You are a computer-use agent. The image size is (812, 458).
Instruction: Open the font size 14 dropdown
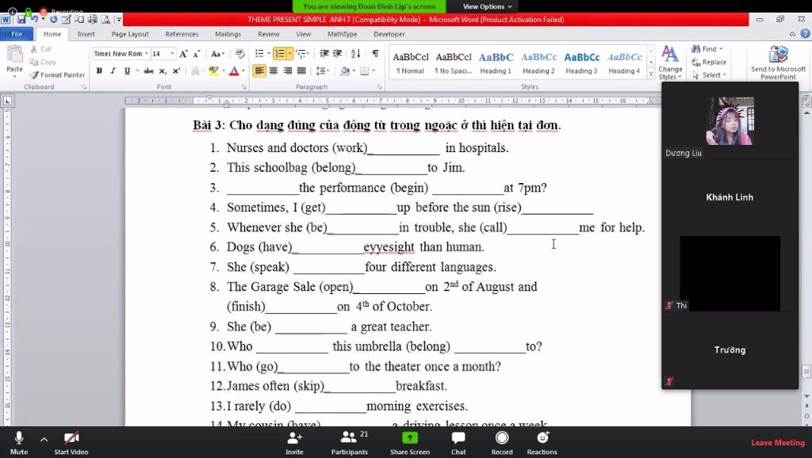[x=172, y=54]
